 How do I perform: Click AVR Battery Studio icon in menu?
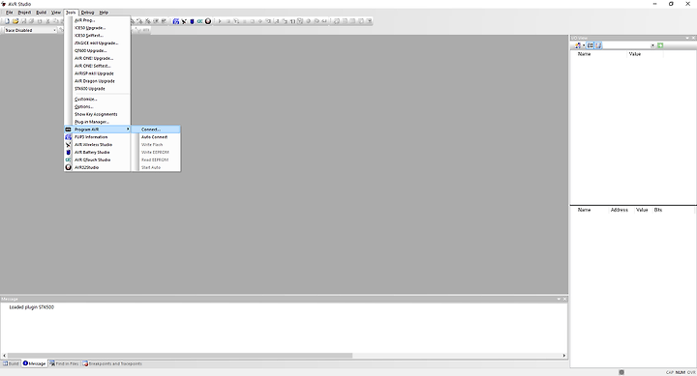click(x=68, y=153)
